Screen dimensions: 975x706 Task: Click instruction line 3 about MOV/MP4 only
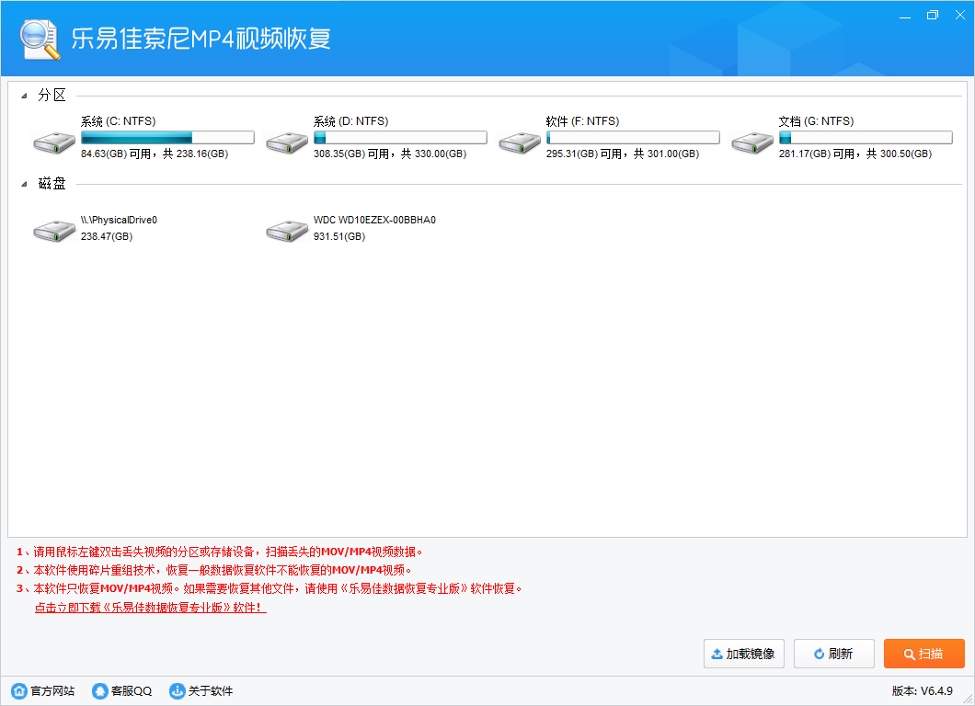pyautogui.click(x=270, y=588)
